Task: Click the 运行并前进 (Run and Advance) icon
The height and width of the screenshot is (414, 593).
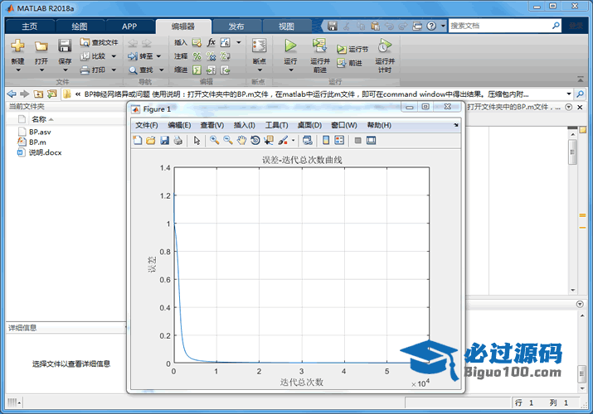Action: pyautogui.click(x=319, y=46)
